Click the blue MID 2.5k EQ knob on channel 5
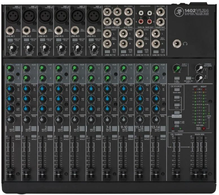Screen dimensions: 219x195 (75, 99)
